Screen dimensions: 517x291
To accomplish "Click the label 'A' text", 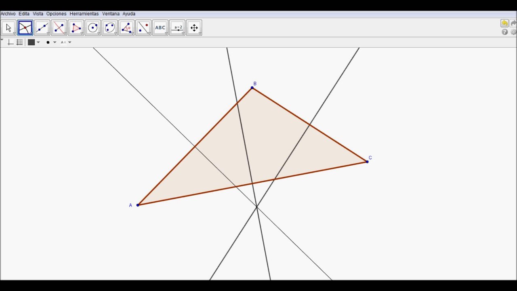I will [x=130, y=205].
